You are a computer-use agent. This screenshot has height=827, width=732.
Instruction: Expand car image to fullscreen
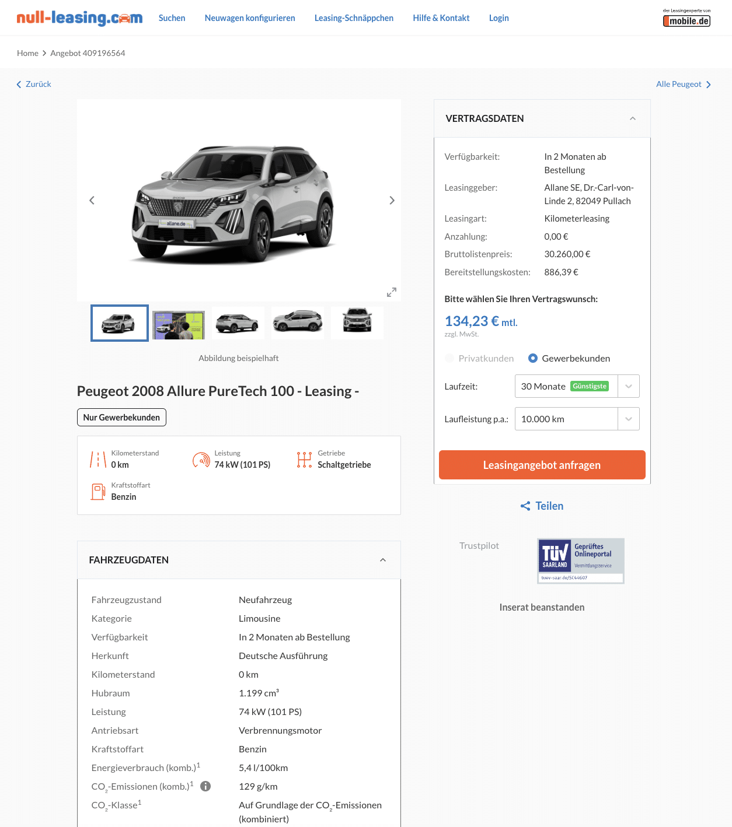click(392, 292)
